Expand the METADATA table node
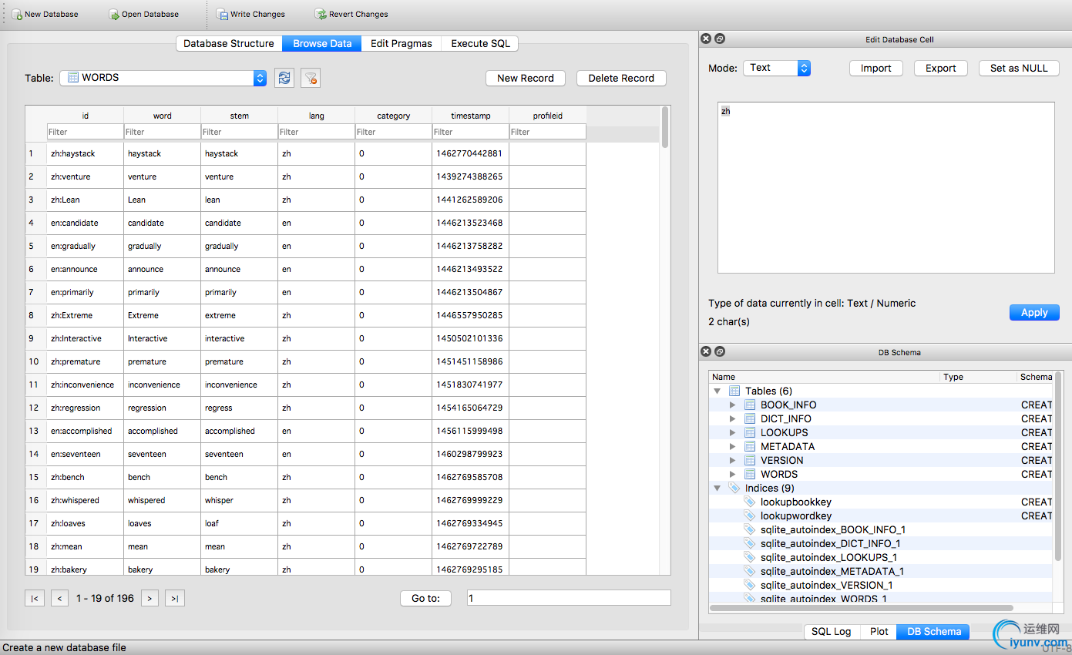The image size is (1072, 655). tap(733, 447)
